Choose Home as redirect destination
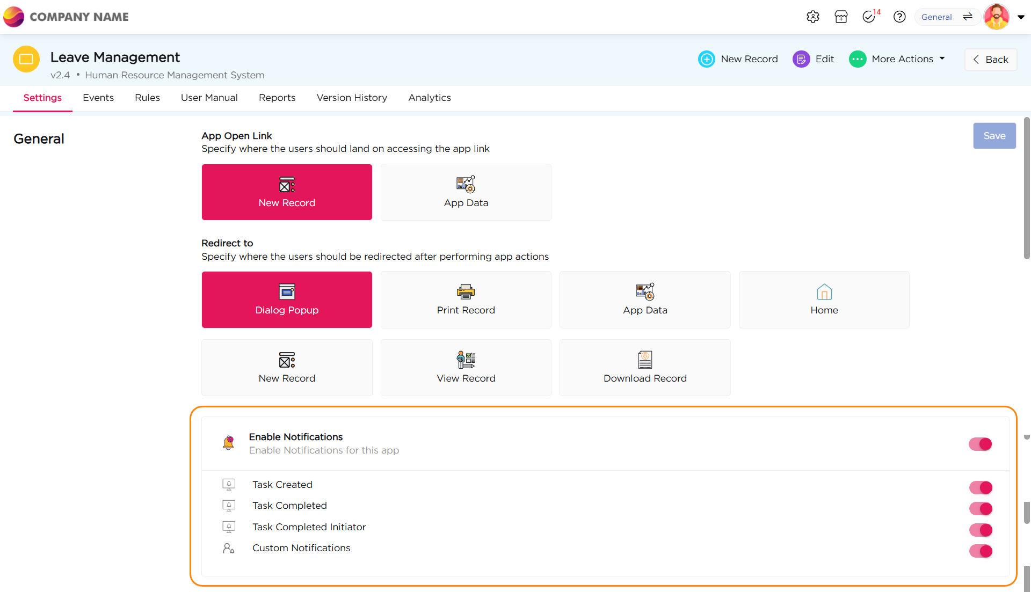The height and width of the screenshot is (592, 1031). [x=824, y=299]
